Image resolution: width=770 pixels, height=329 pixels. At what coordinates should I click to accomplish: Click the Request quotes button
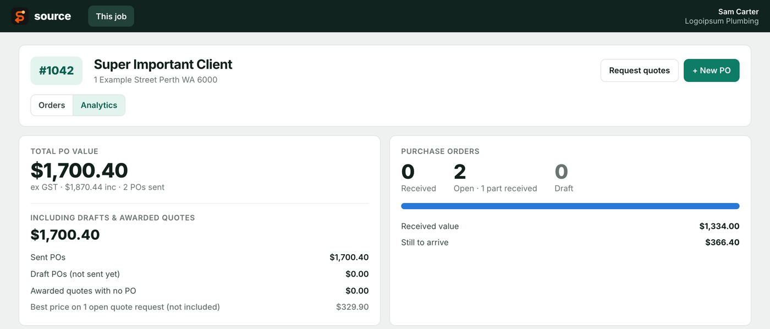[640, 70]
